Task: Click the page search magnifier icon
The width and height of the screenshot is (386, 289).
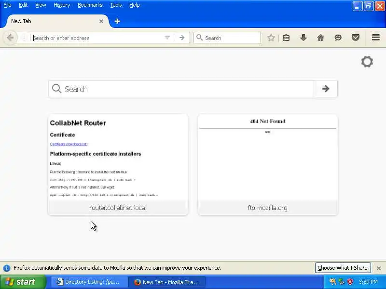Action: pos(56,89)
